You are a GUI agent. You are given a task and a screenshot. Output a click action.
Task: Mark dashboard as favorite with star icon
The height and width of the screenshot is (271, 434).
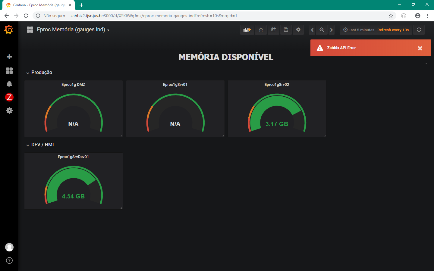point(261,30)
